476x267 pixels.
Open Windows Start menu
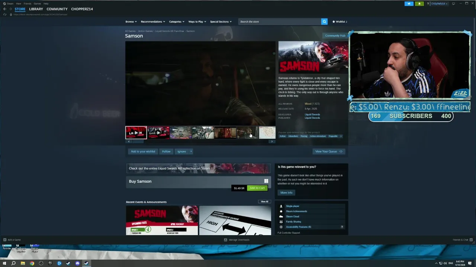pos(4,263)
